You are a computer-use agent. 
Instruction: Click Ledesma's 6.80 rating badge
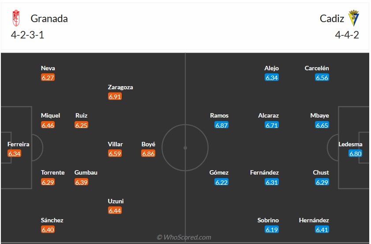click(x=355, y=154)
